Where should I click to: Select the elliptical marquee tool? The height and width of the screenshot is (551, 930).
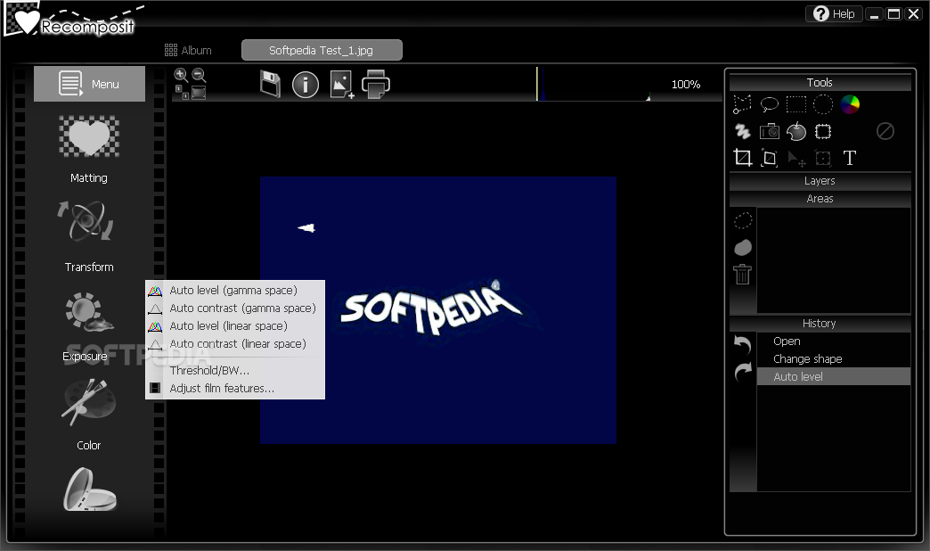[x=822, y=104]
